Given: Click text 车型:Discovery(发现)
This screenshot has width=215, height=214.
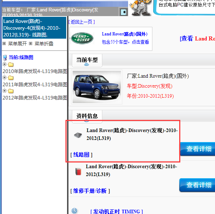Looking at the screenshot, I should coord(150,86).
